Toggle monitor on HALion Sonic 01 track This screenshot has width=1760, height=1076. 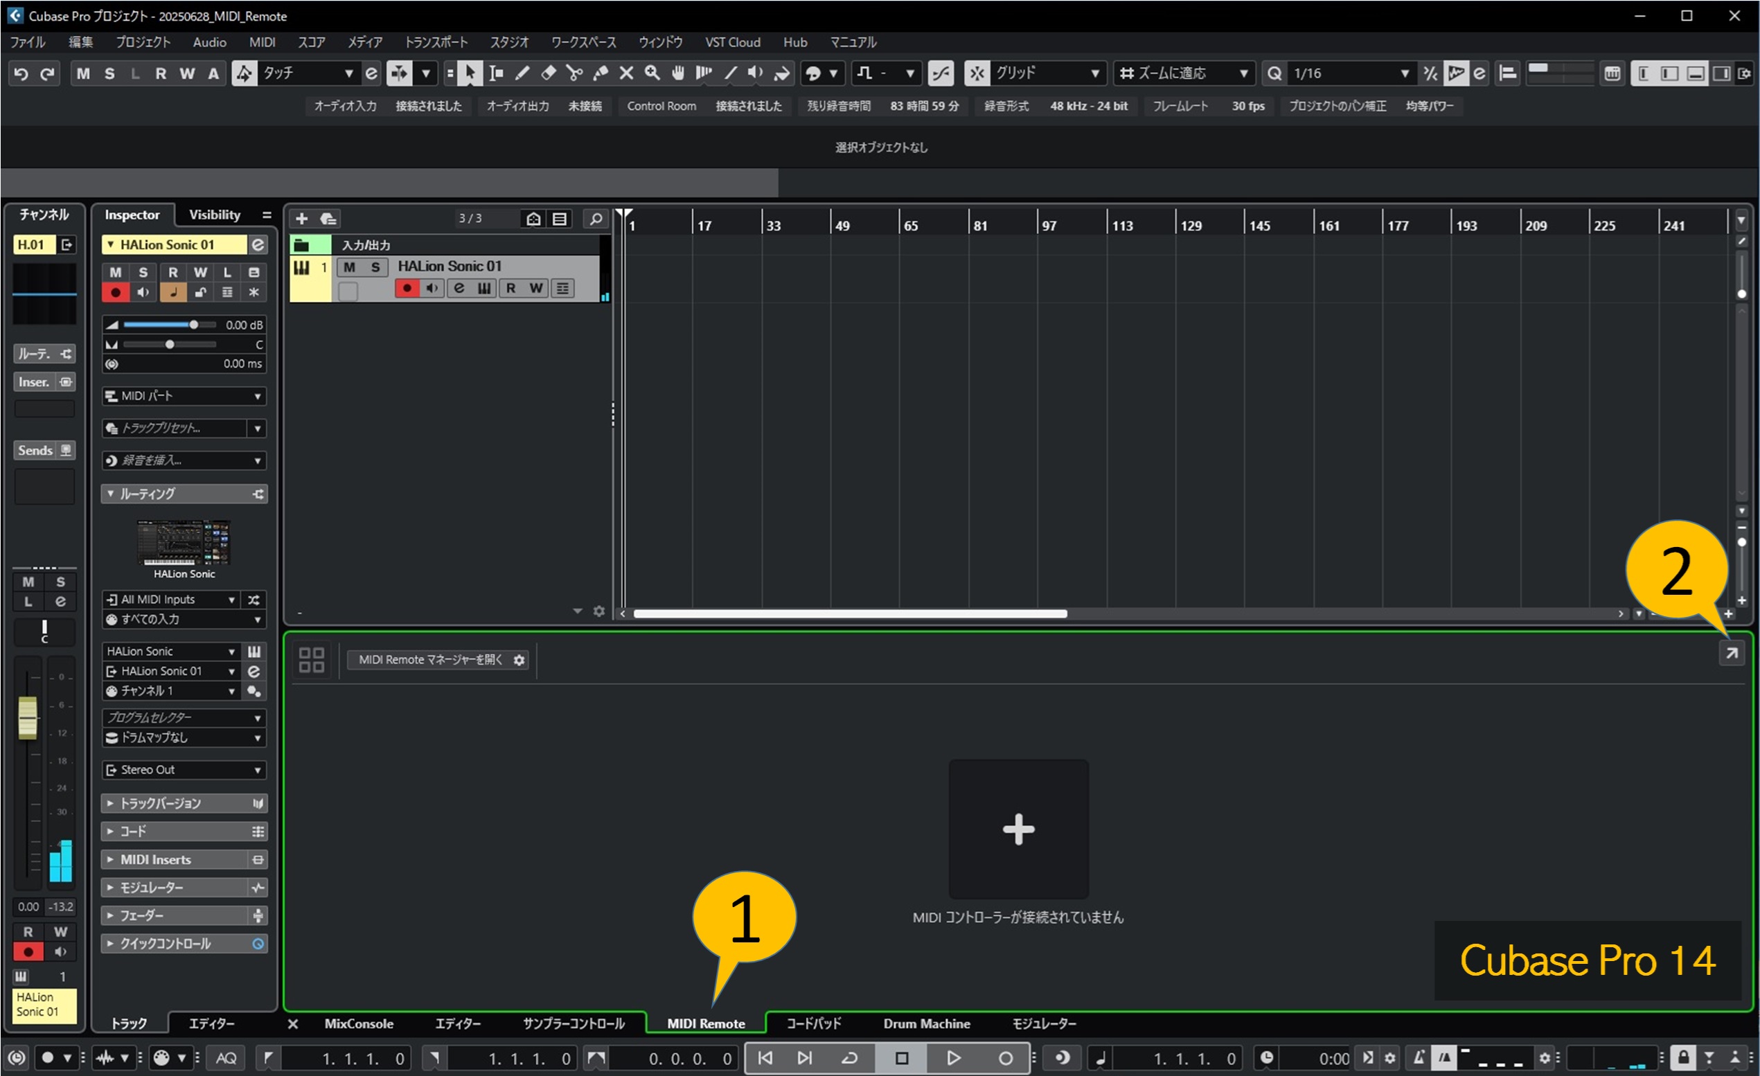(432, 289)
